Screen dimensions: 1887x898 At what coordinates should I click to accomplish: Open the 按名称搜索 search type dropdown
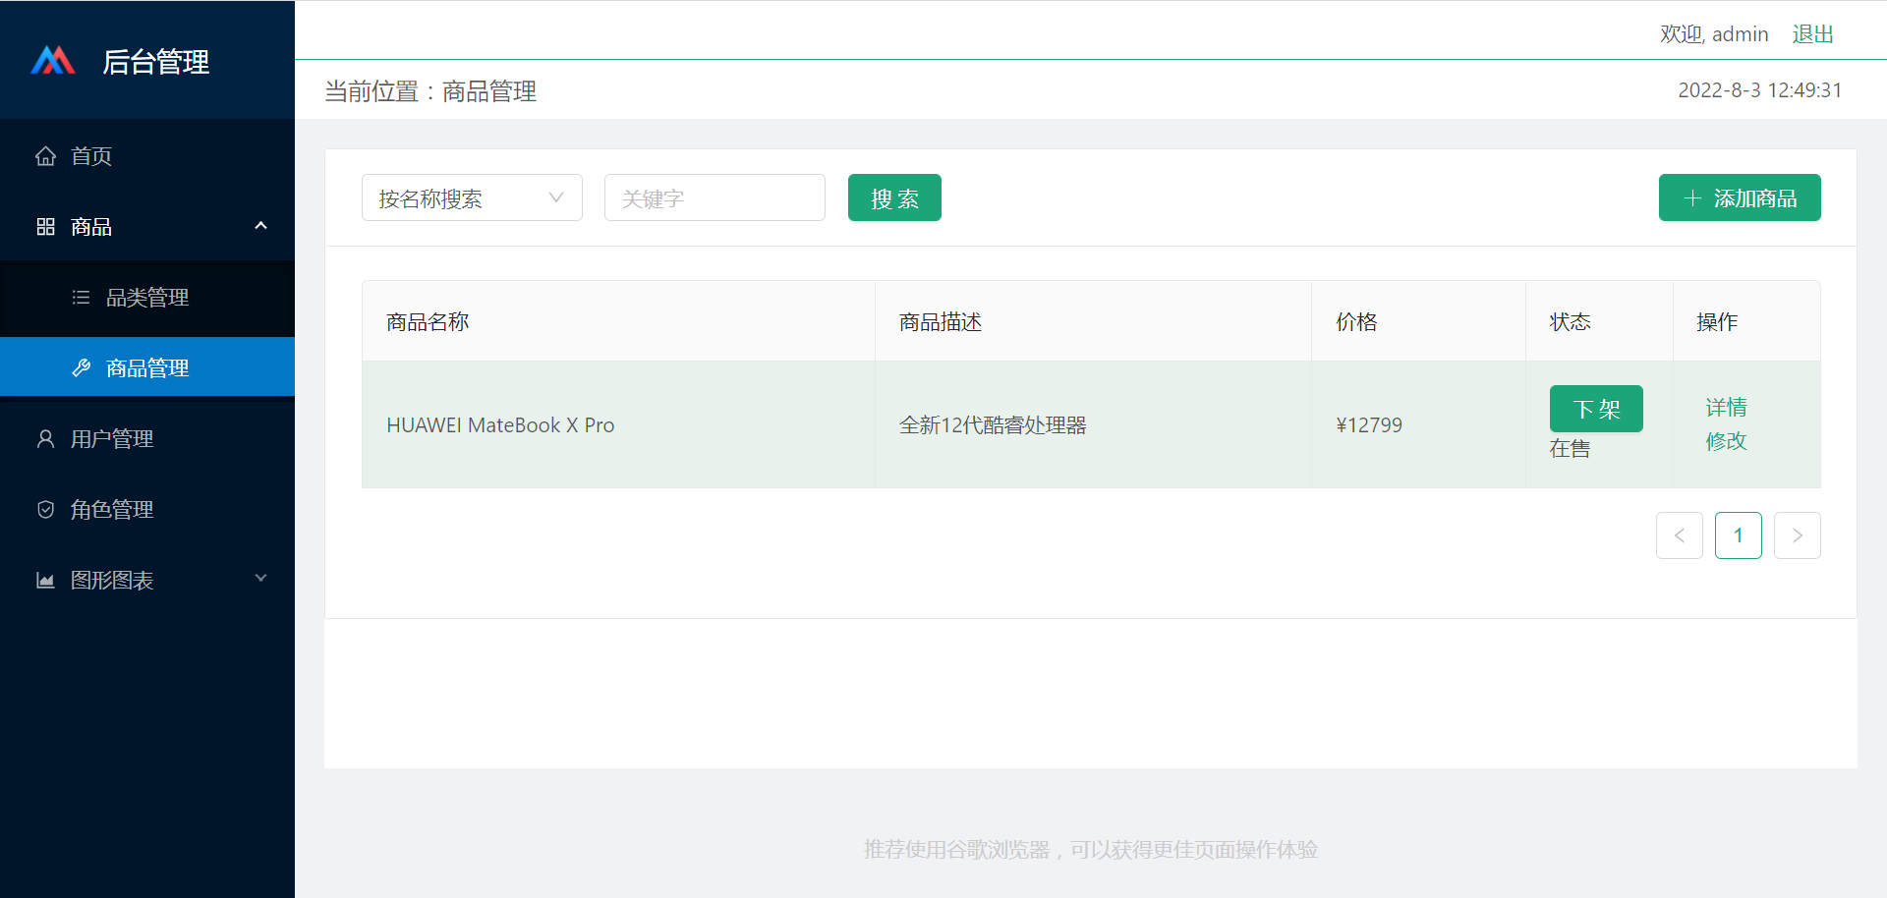[472, 197]
